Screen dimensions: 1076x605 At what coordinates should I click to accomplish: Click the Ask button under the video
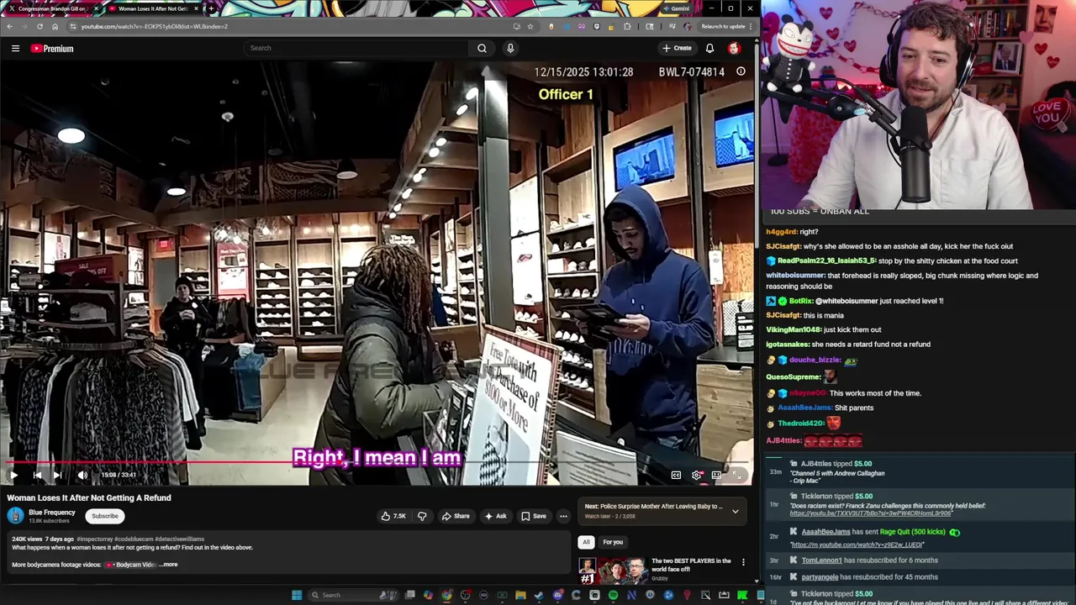coord(495,516)
